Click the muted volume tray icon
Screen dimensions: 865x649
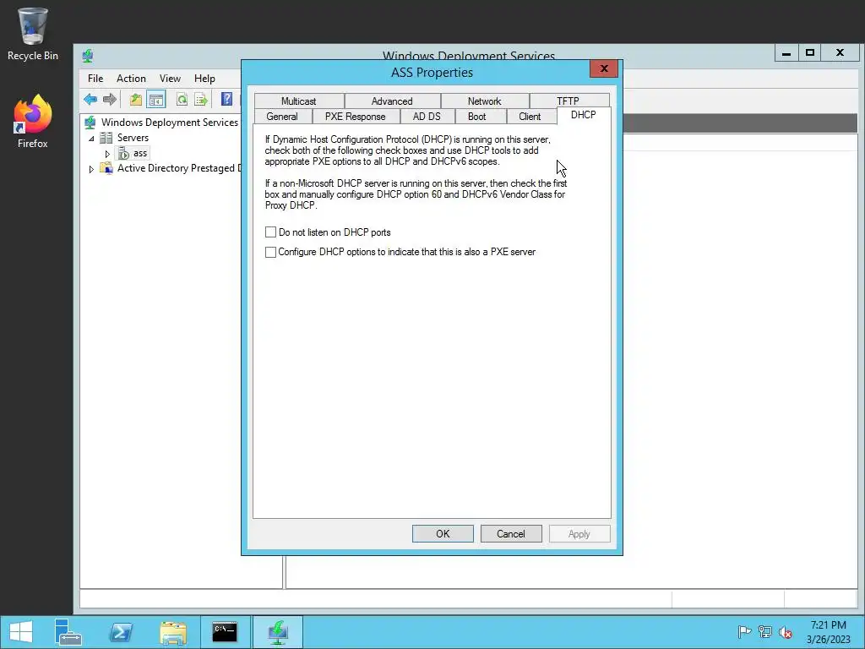[x=786, y=632]
